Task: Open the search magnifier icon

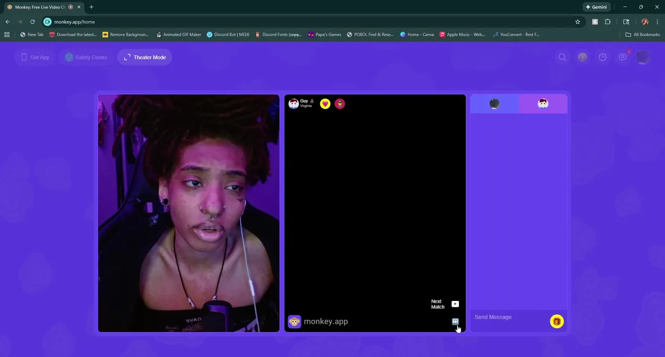Action: tap(562, 57)
